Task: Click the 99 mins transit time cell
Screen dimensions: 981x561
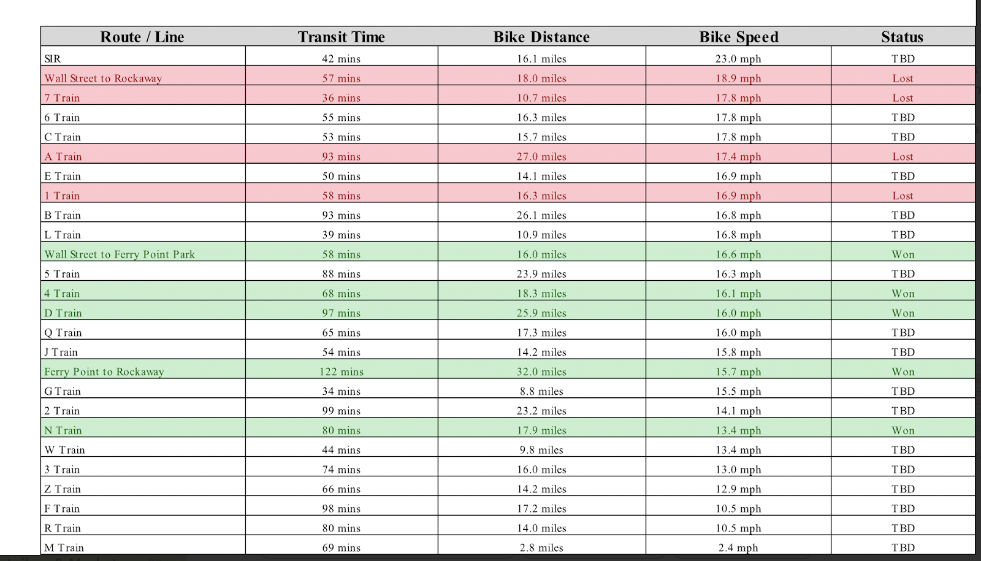Action: point(342,411)
